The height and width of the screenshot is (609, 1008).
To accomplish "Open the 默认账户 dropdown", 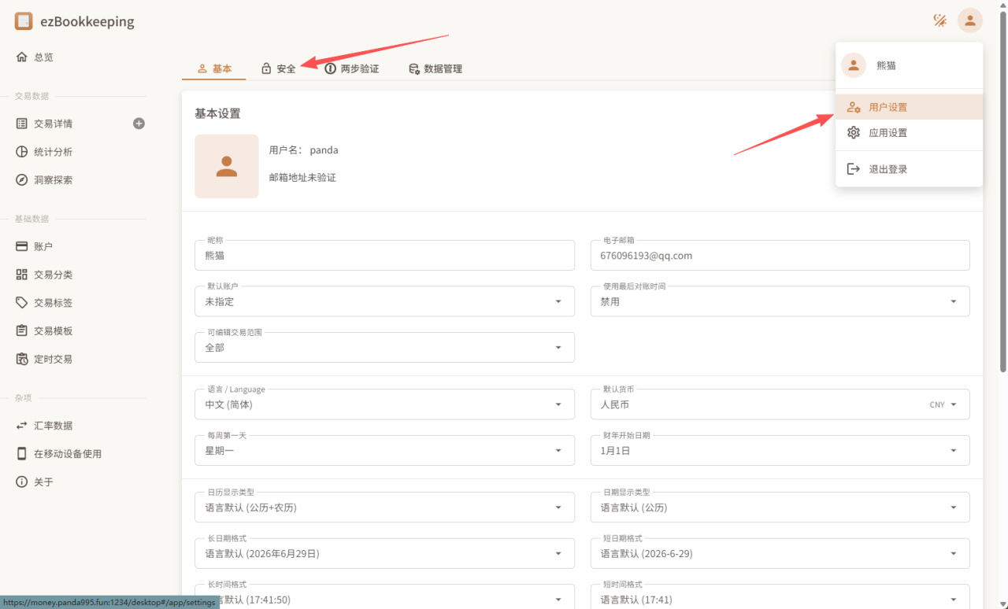I will click(384, 301).
